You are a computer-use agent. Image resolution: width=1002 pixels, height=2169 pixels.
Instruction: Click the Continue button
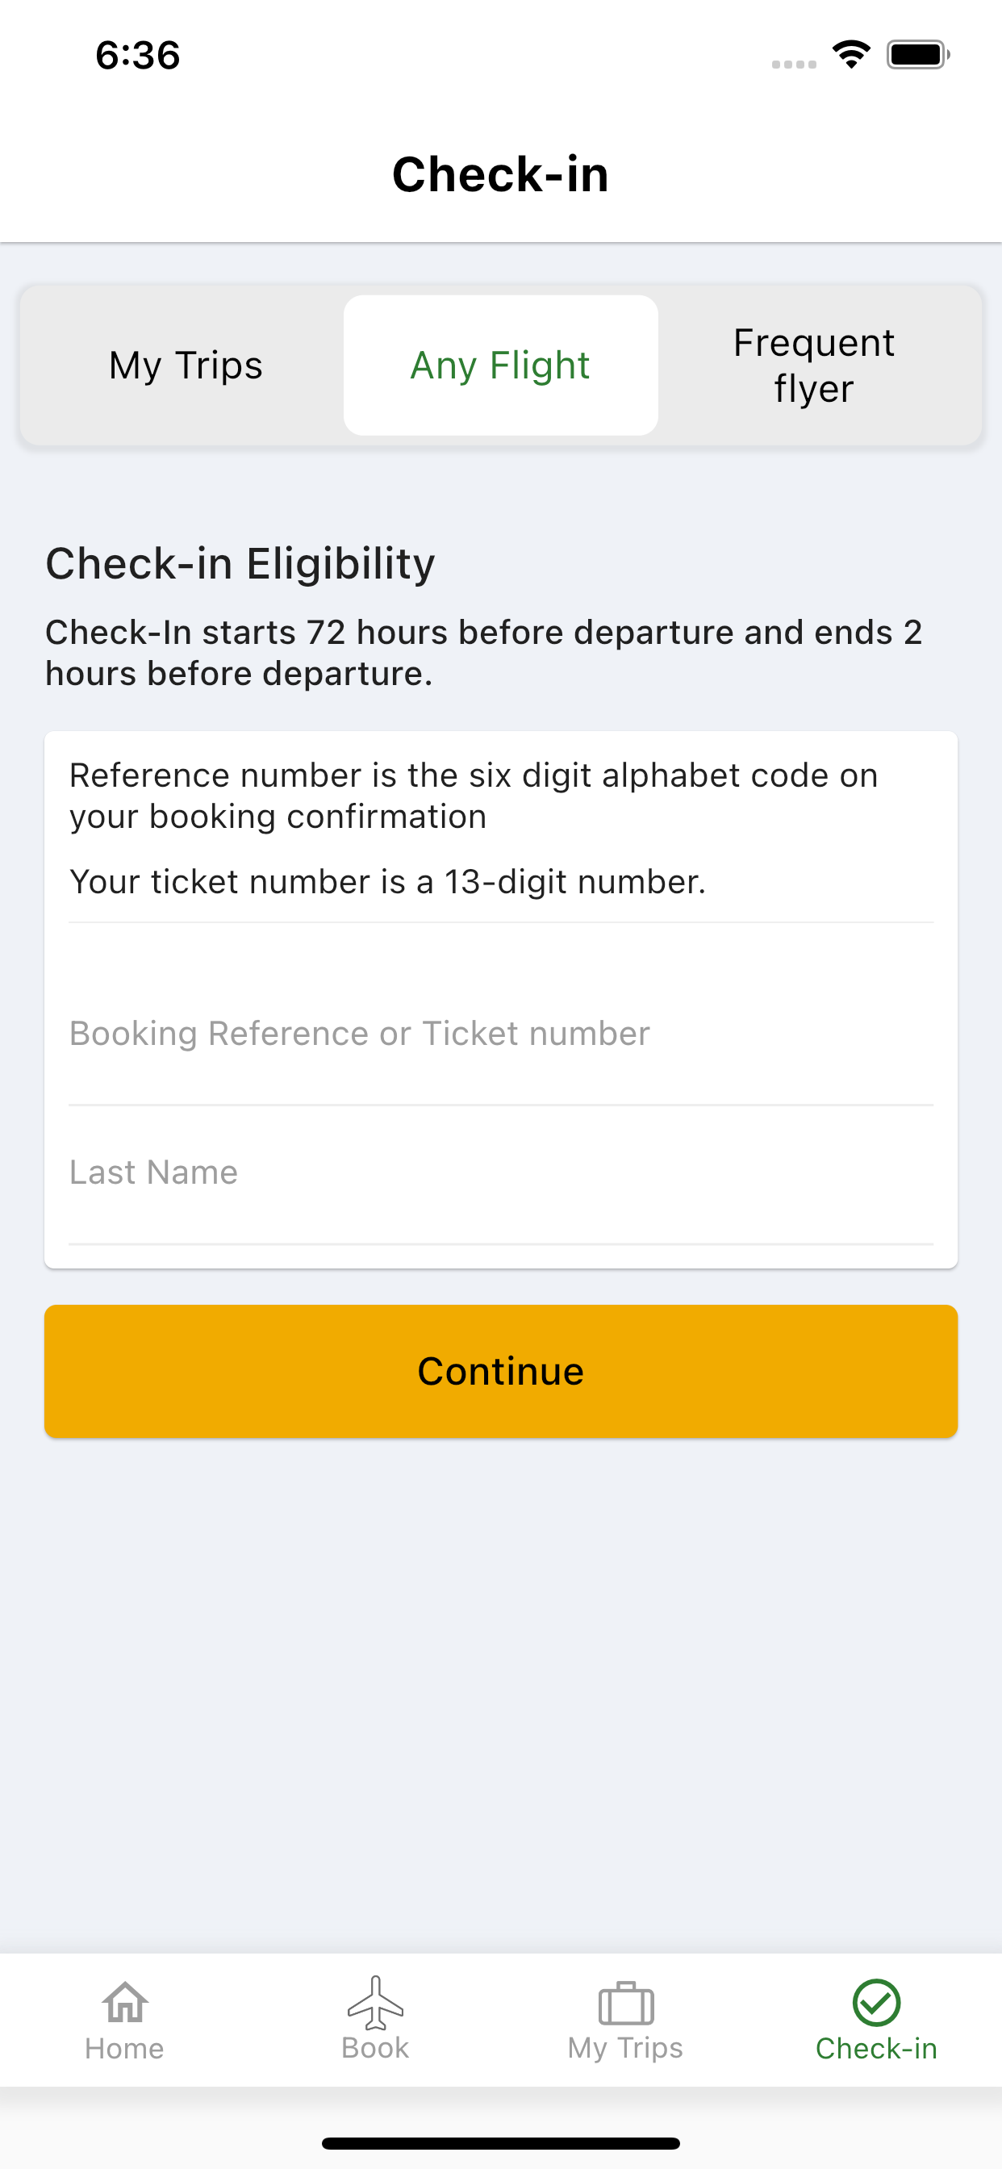click(x=501, y=1371)
